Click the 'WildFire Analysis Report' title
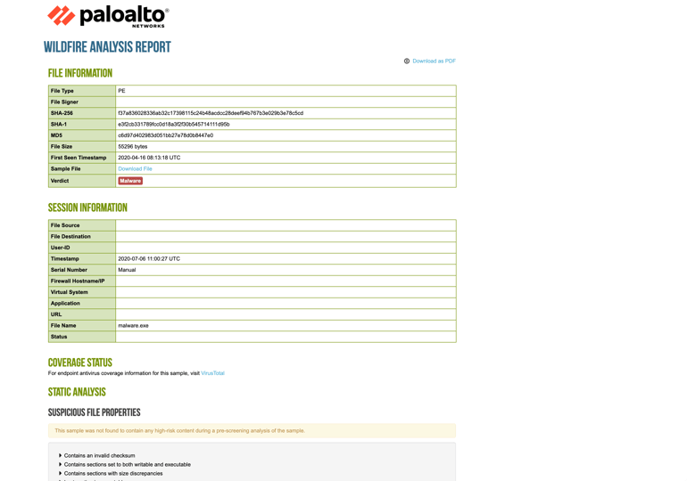 107,47
